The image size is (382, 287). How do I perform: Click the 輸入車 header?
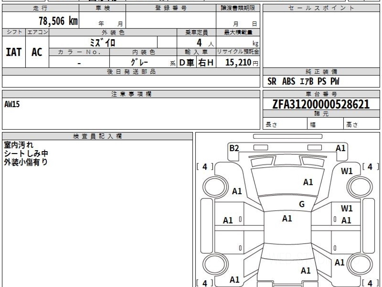point(196,52)
